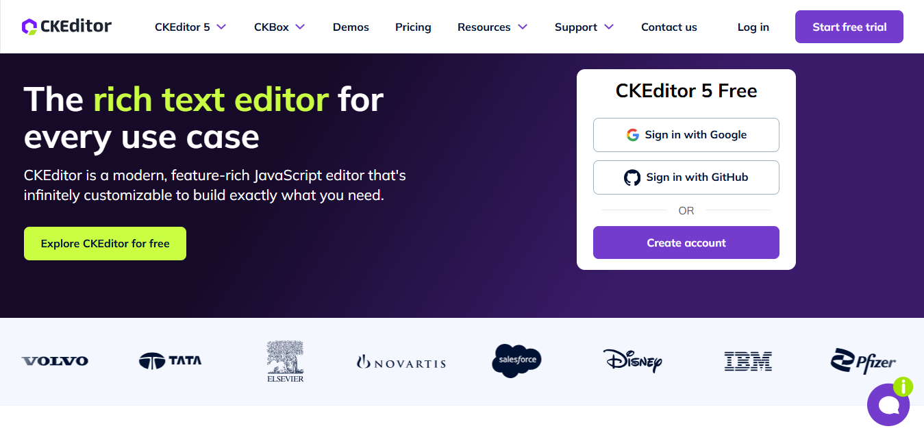Click the Novartis logo

pyautogui.click(x=401, y=362)
